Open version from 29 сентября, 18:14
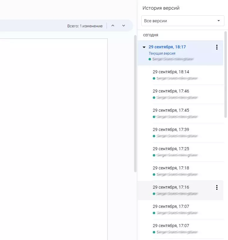228x240 pixels. tap(171, 72)
